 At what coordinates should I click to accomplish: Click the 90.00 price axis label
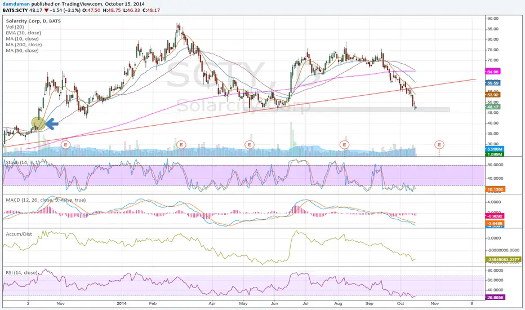click(x=493, y=19)
